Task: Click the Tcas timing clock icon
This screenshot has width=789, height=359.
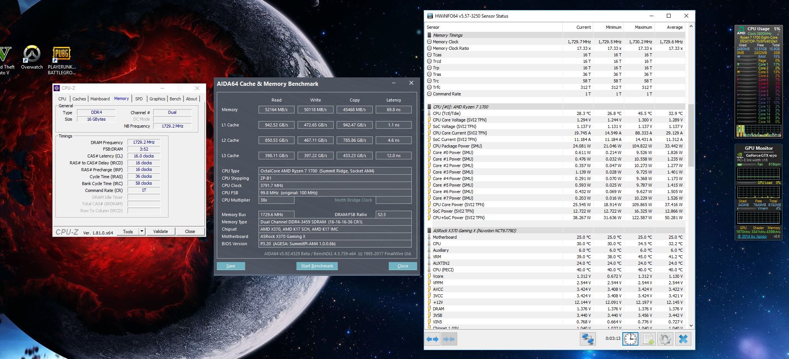Action: pos(429,55)
